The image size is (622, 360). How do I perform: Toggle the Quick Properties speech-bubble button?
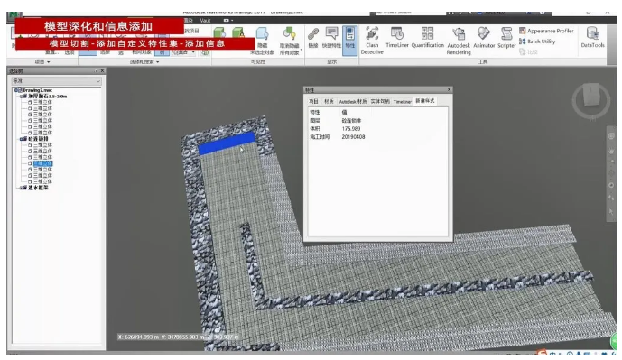(x=331, y=38)
